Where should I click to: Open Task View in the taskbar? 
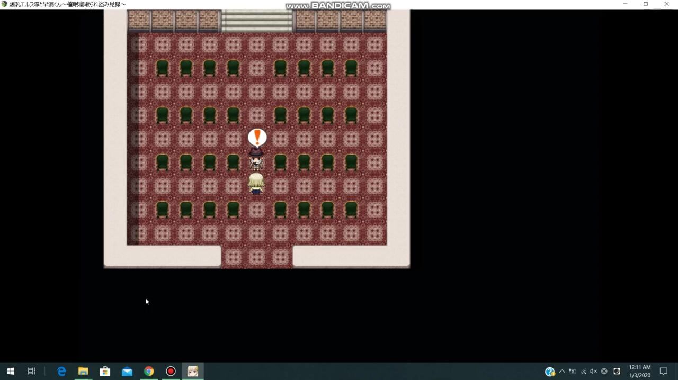click(32, 371)
